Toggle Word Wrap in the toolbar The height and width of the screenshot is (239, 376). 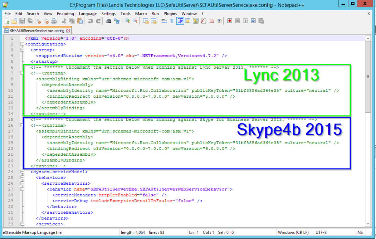pos(164,21)
